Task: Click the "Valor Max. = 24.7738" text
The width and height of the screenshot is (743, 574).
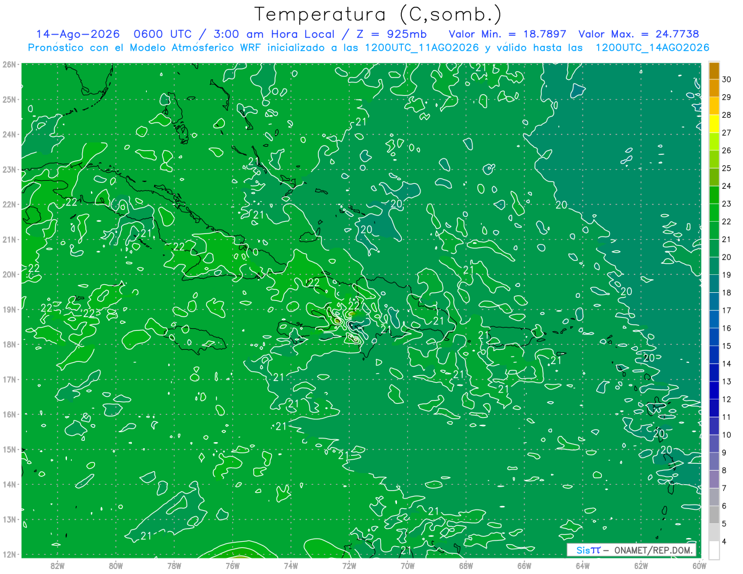Action: tap(638, 34)
